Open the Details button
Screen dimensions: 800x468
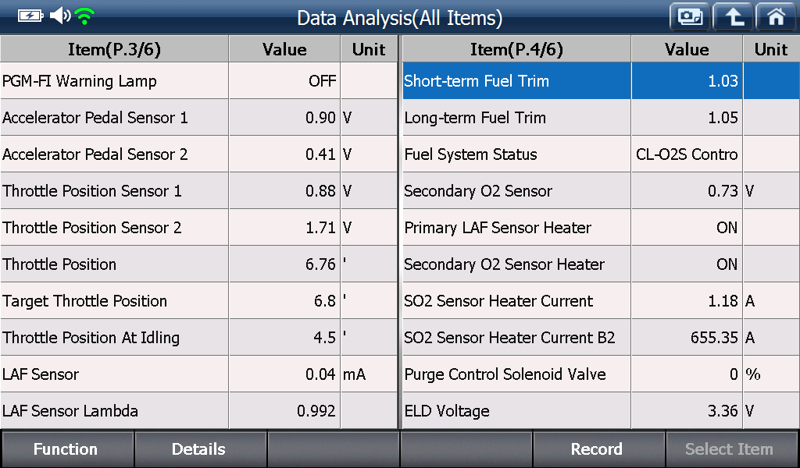200,449
